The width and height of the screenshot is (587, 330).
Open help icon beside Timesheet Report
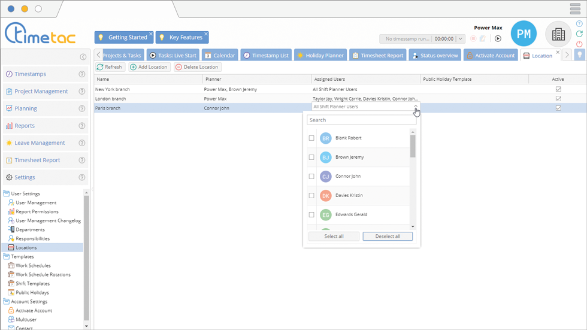tap(81, 160)
